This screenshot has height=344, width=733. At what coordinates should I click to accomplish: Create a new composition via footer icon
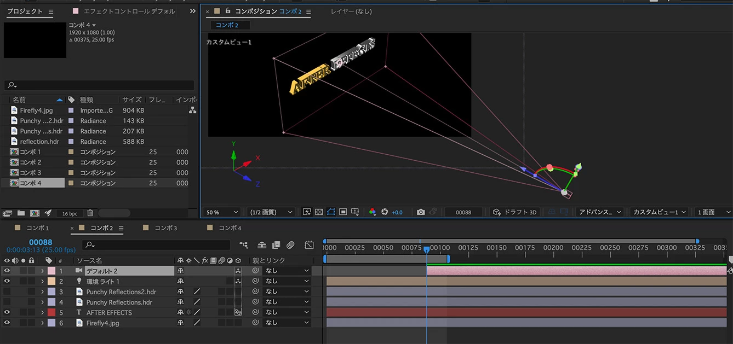pyautogui.click(x=35, y=213)
